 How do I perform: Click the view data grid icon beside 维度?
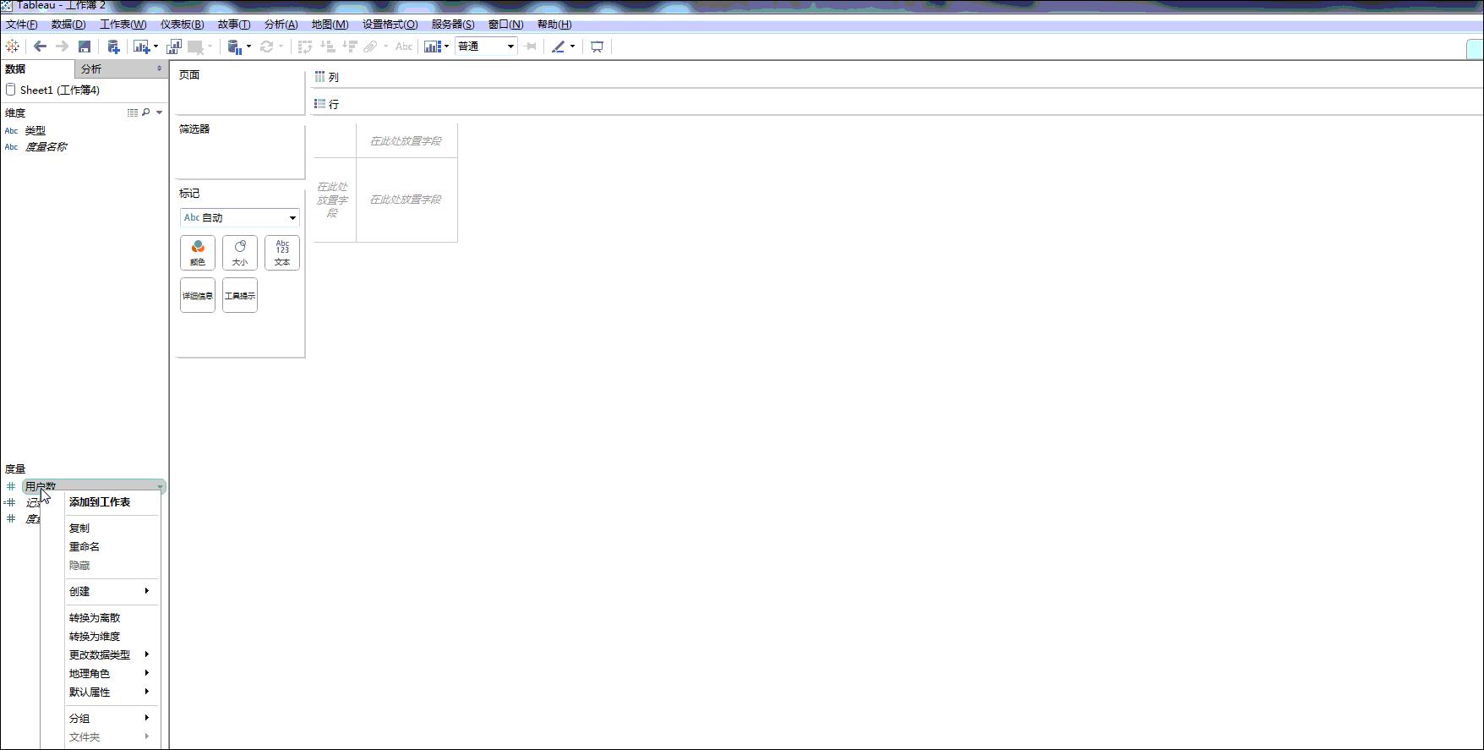(x=133, y=112)
